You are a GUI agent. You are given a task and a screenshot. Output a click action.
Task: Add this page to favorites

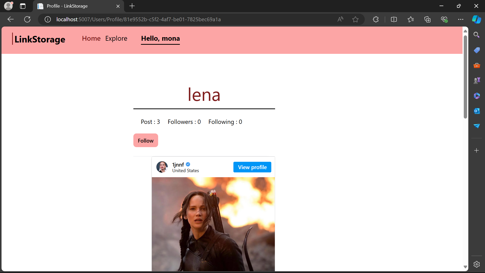(x=355, y=19)
